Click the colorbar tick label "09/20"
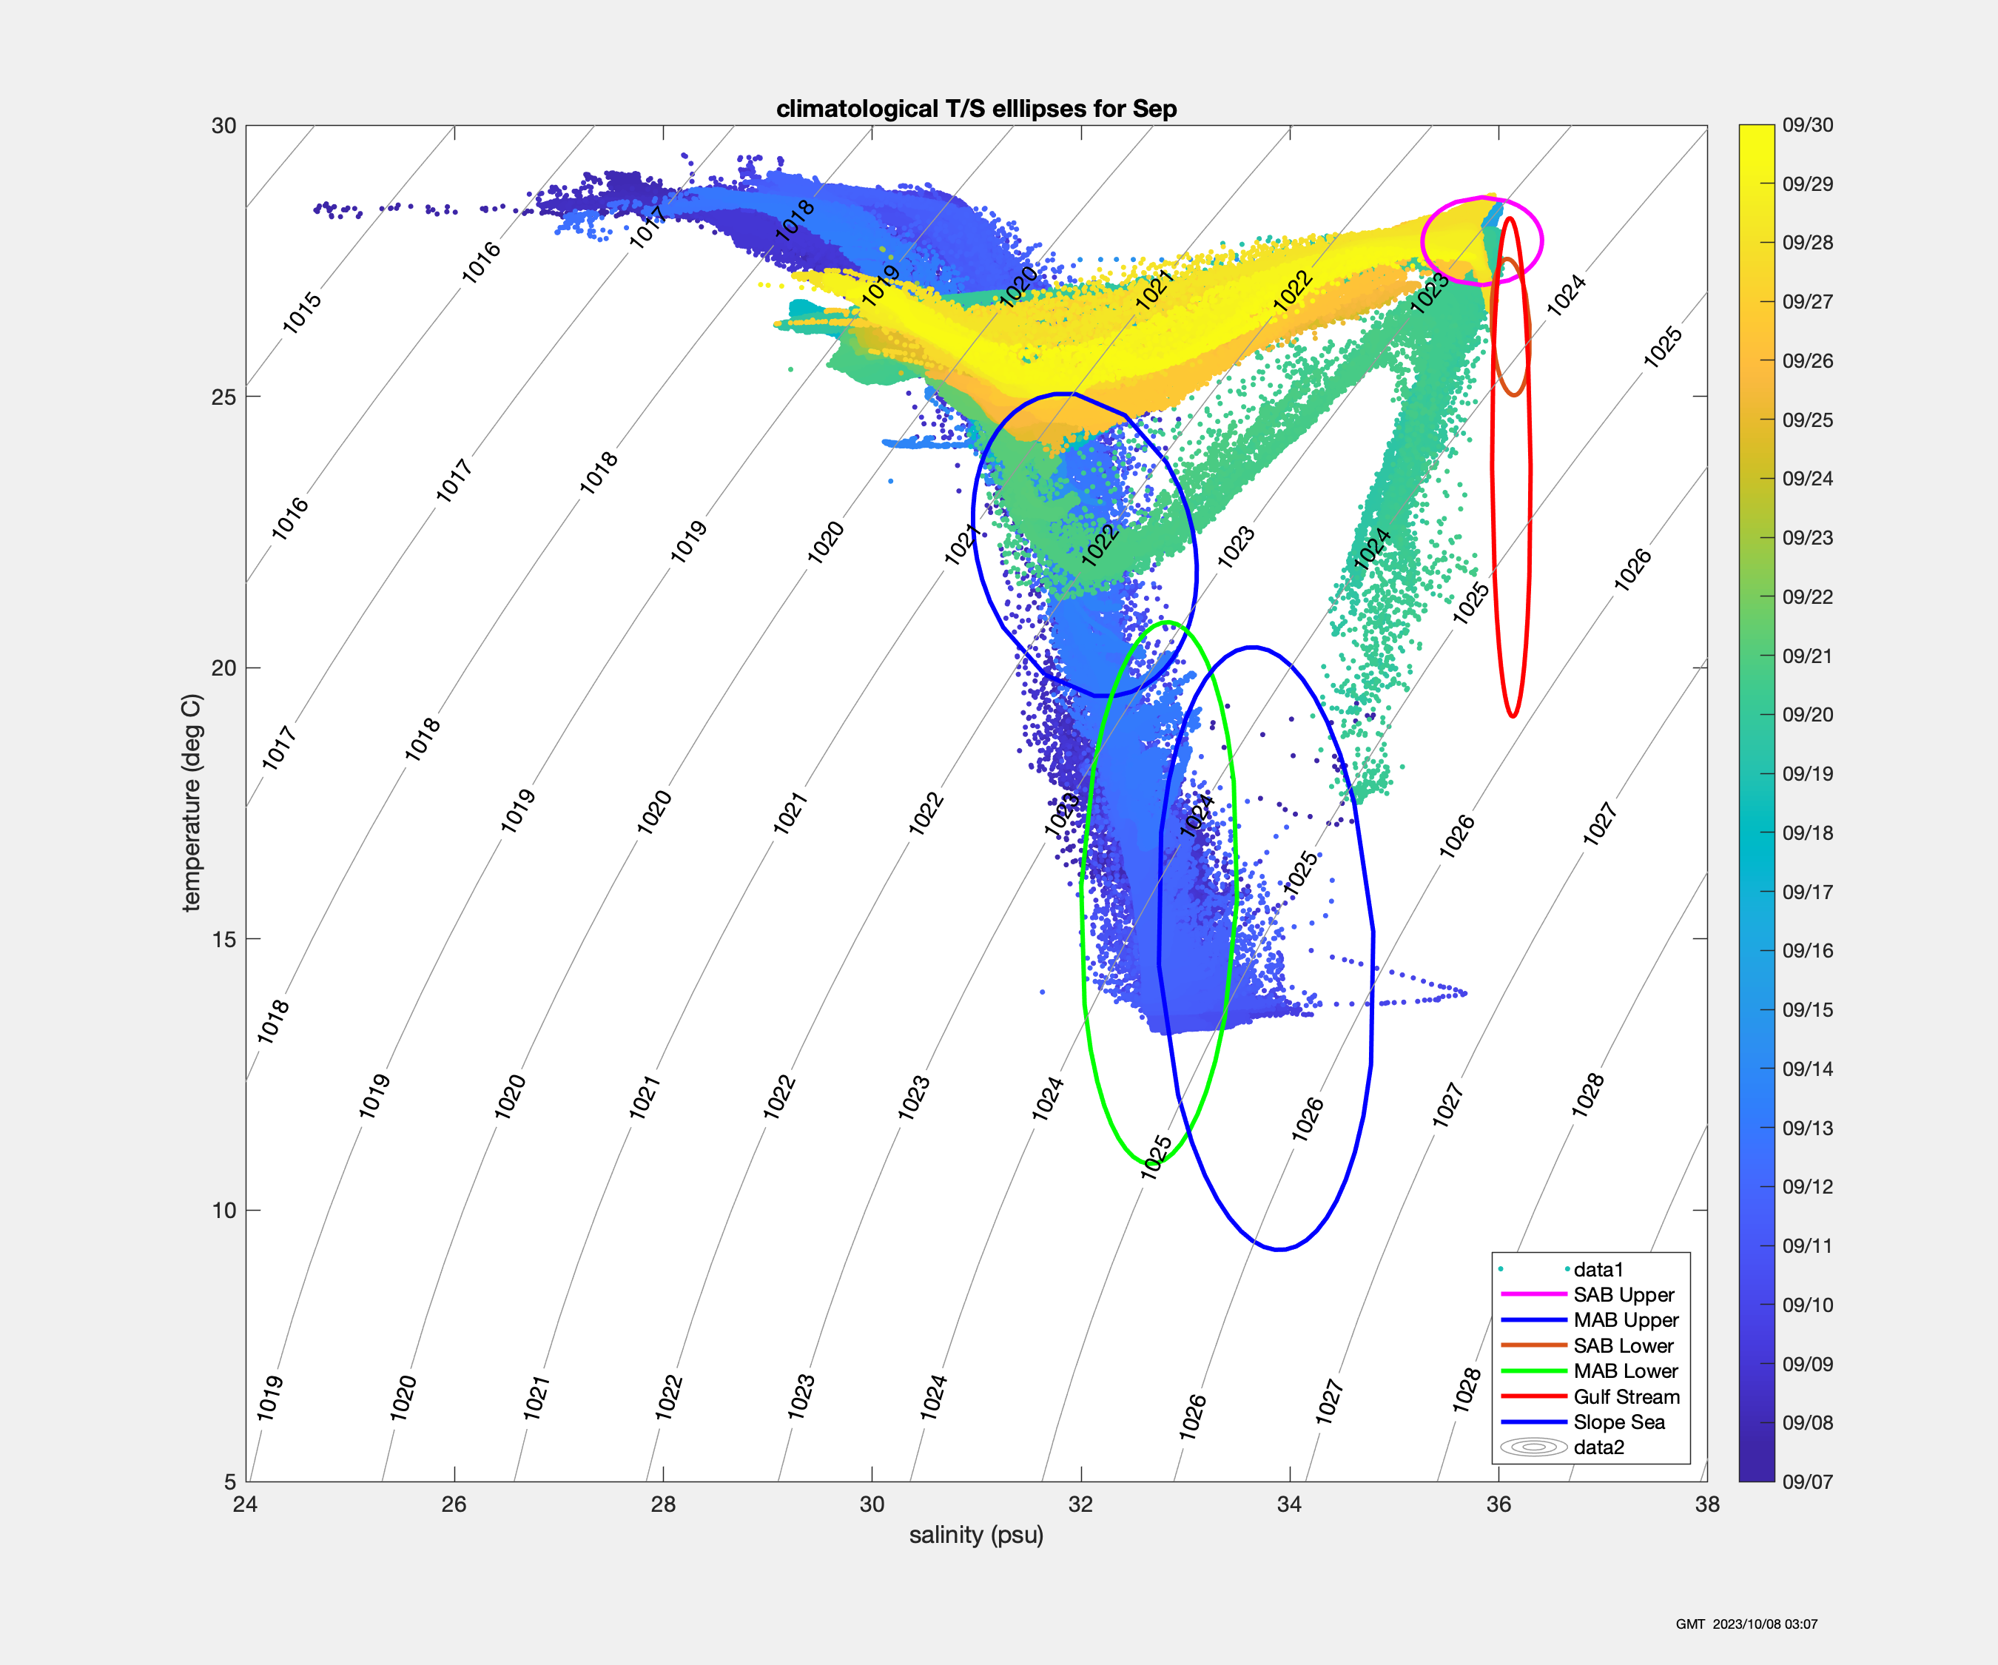1998x1665 pixels. pyautogui.click(x=1808, y=716)
